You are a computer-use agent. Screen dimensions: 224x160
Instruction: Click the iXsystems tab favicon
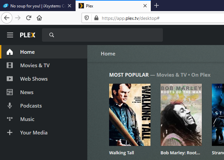tap(6, 6)
